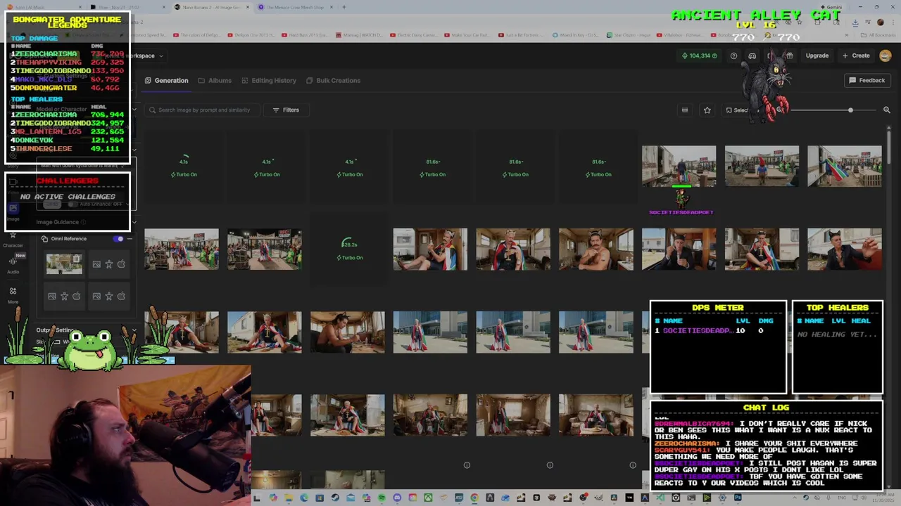Collapse the Omni Reference panel minus

point(130,239)
